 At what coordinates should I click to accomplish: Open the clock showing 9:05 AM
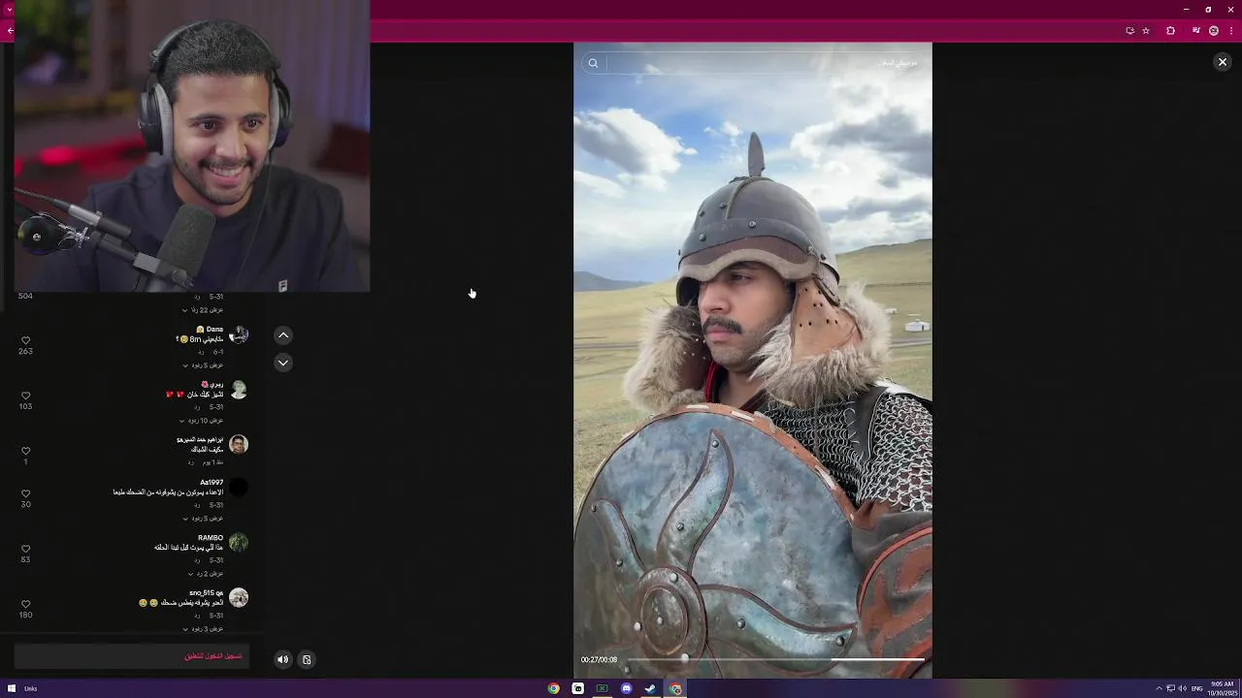coord(1222,688)
